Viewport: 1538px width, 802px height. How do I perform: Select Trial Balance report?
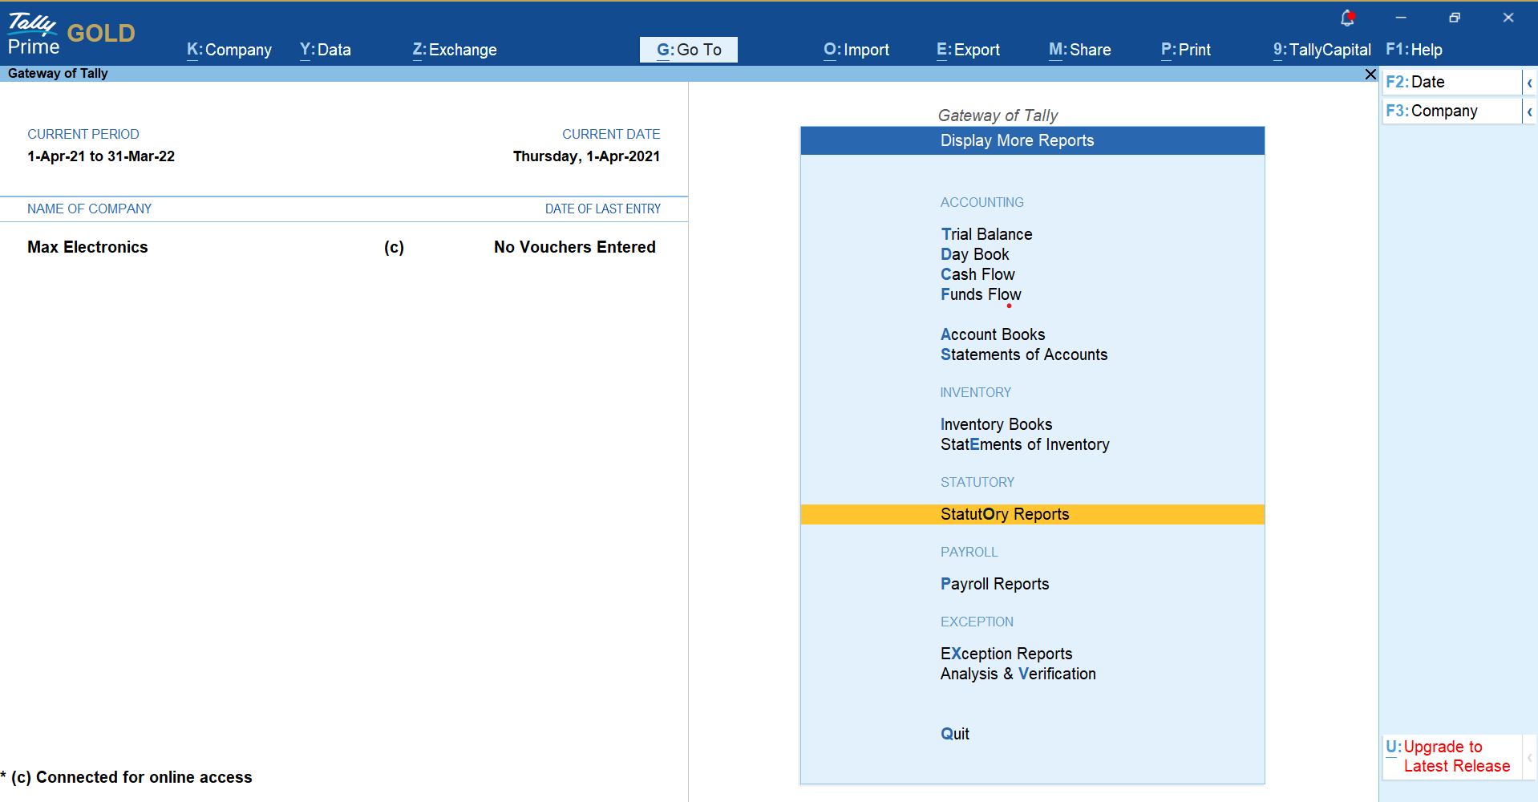click(986, 234)
